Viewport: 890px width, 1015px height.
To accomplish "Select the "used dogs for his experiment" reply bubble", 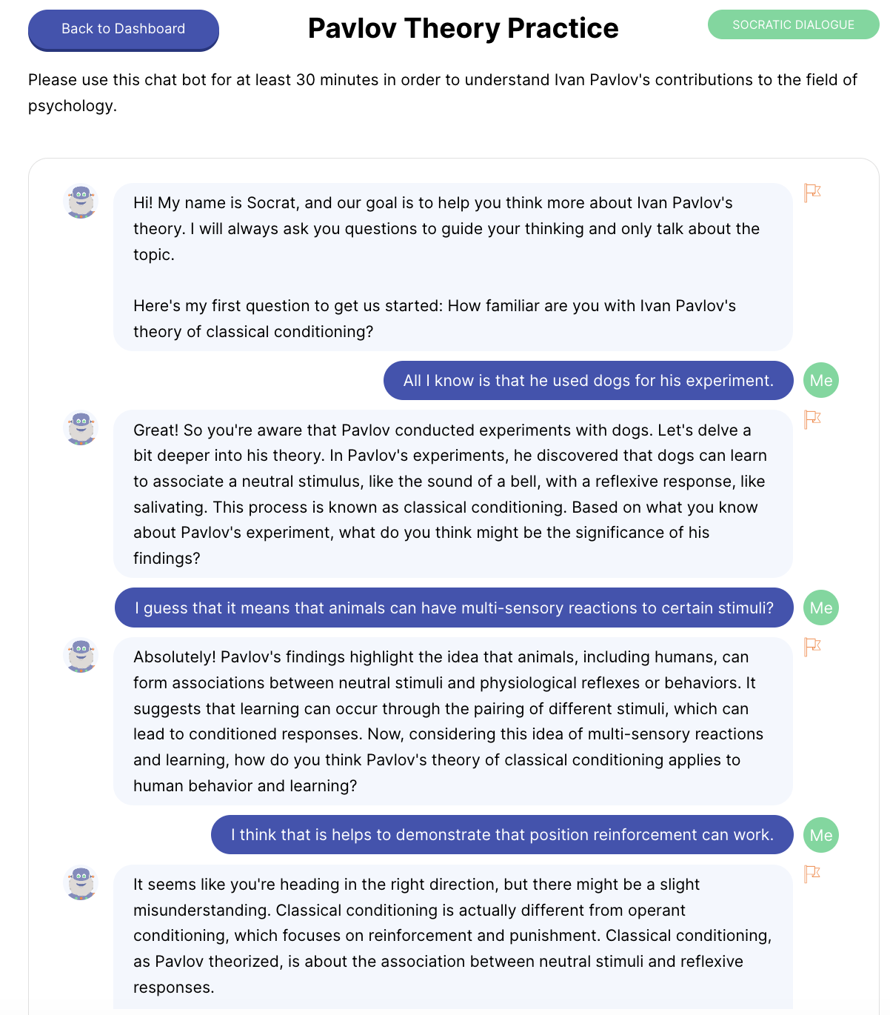I will pyautogui.click(x=588, y=381).
